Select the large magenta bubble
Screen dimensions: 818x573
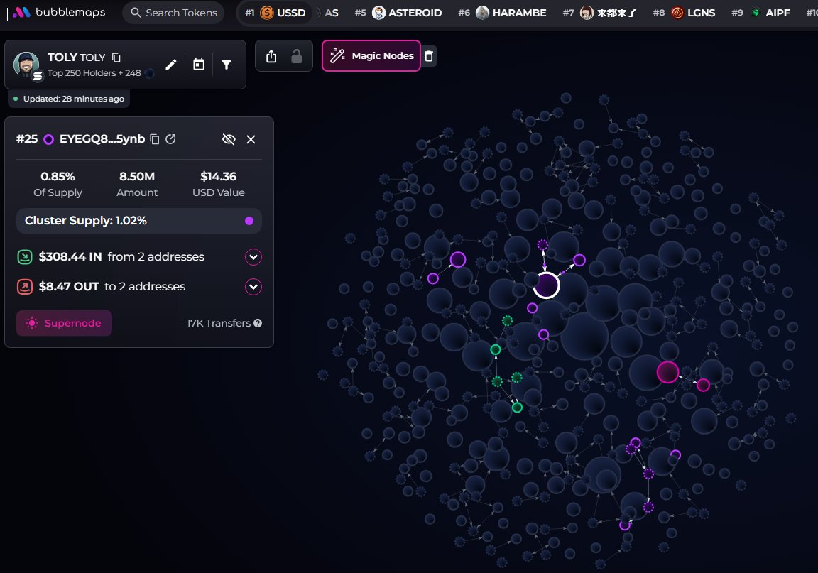667,372
